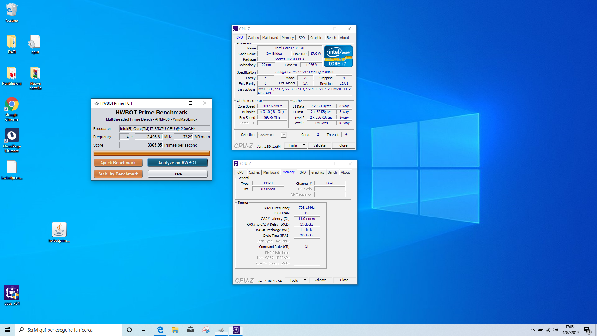Click the taskbar clock and date

(x=569, y=330)
